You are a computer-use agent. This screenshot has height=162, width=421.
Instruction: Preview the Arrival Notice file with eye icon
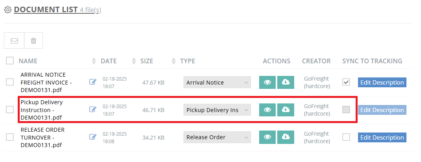[x=267, y=82]
